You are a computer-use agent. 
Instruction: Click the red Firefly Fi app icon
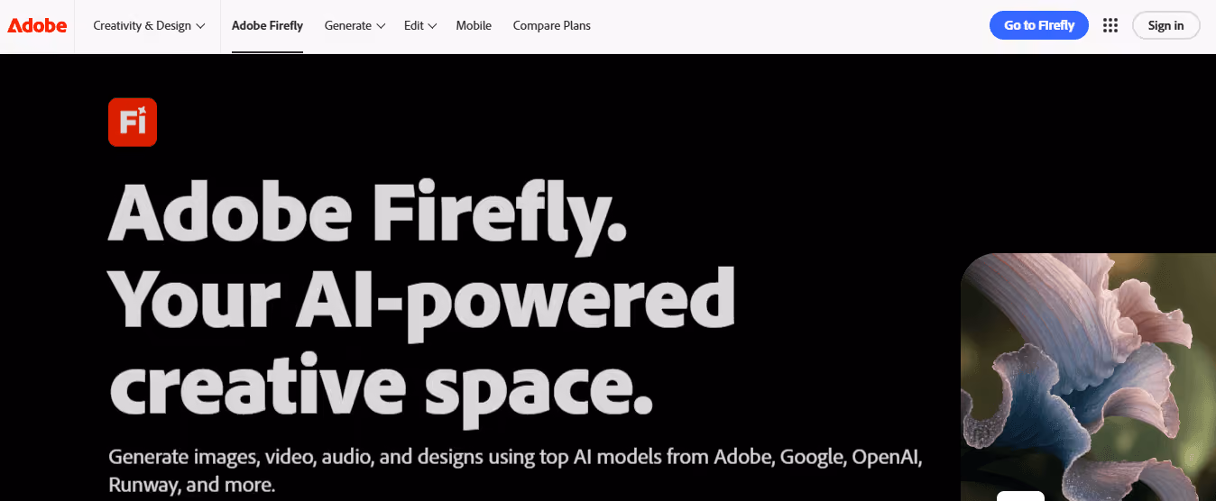click(133, 122)
